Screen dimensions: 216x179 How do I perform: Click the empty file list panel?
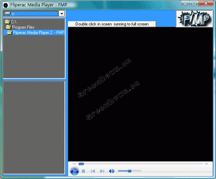pyautogui.click(x=34, y=127)
